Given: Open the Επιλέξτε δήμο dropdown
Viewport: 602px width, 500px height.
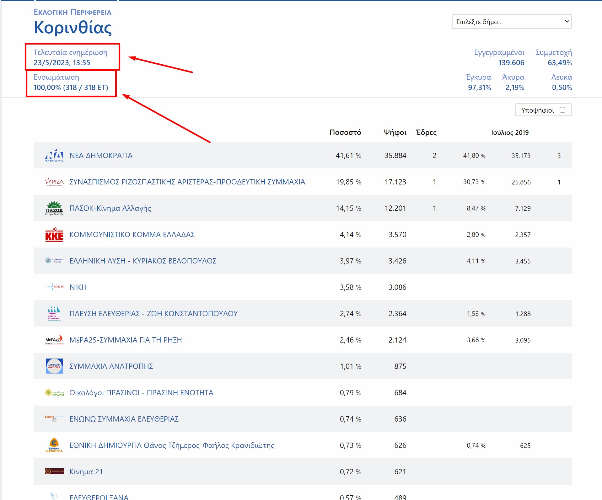Looking at the screenshot, I should [x=512, y=22].
